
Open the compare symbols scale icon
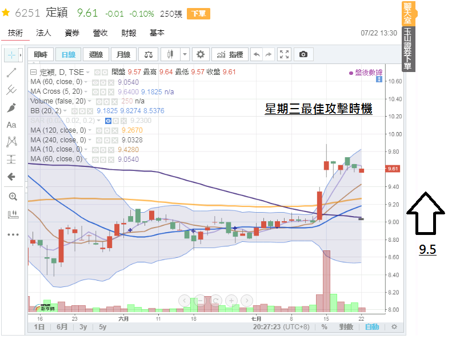tap(149, 54)
